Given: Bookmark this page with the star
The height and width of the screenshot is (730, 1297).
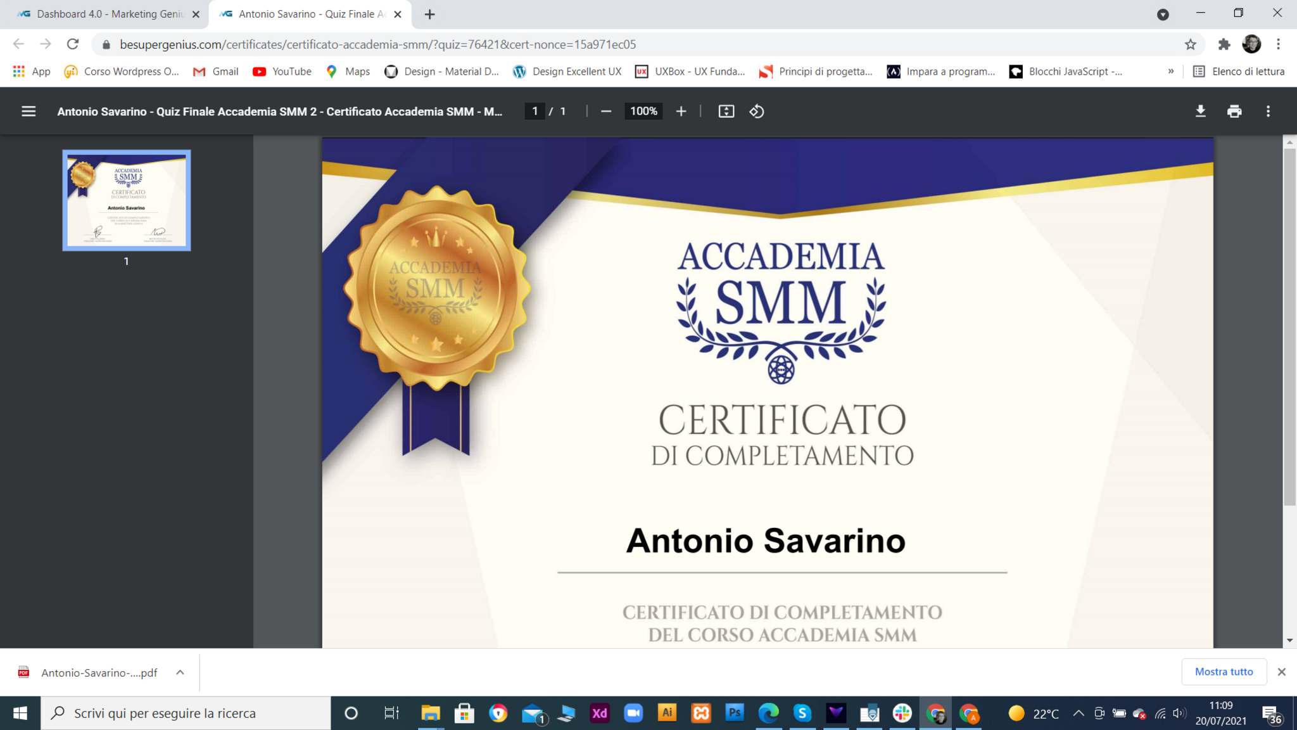Looking at the screenshot, I should pos(1191,44).
